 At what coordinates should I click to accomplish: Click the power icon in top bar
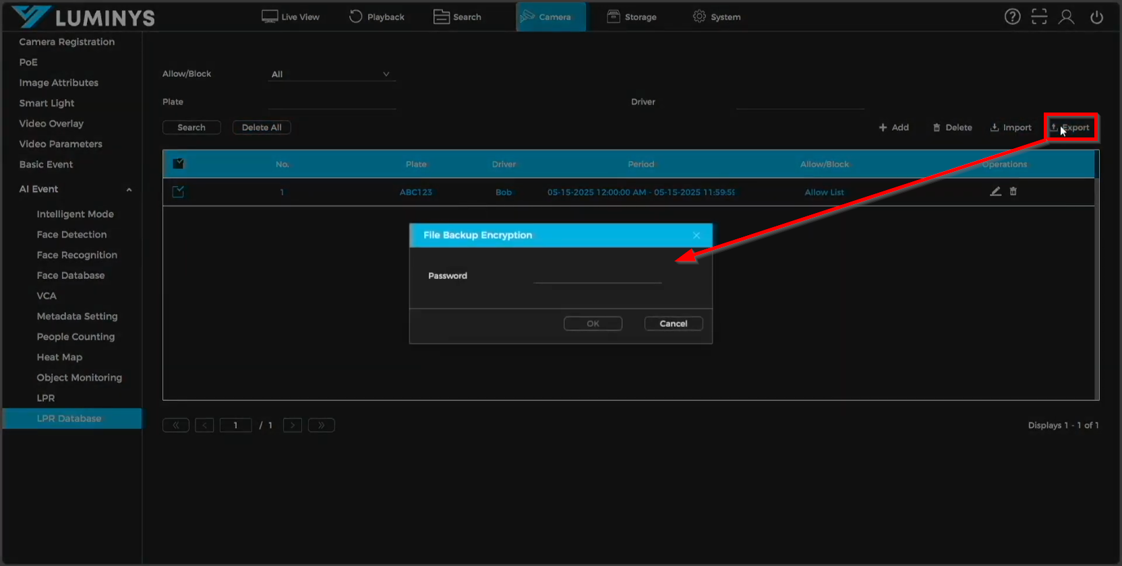[x=1096, y=17]
